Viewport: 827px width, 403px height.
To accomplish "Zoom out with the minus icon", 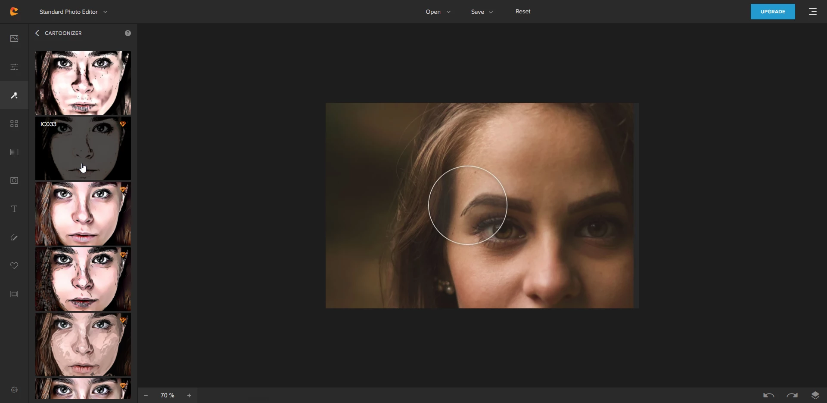I will [x=146, y=395].
